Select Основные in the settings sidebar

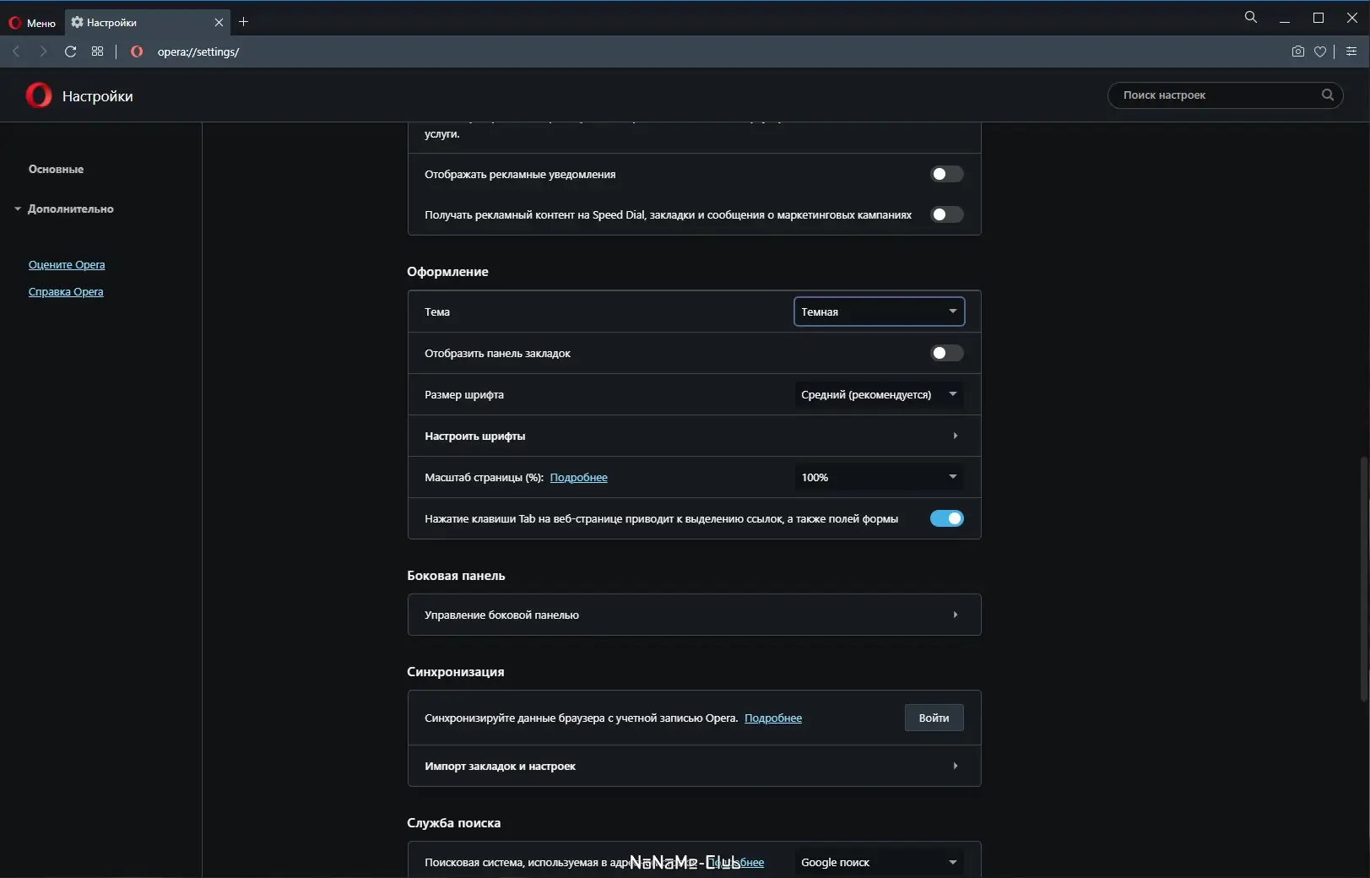coord(56,169)
